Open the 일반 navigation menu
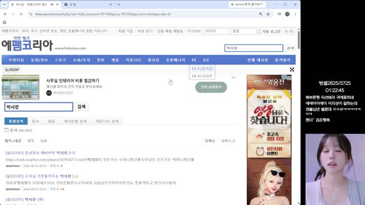This screenshot has width=365, height=205. (100, 60)
